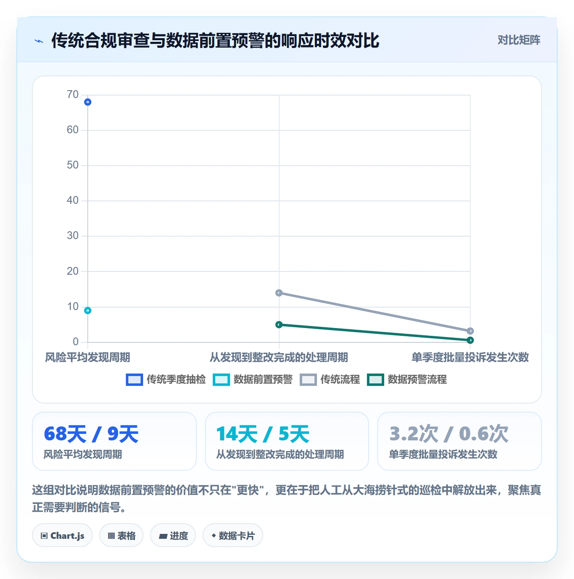The image size is (574, 579).
Task: Toggle the 数据预警流程 legend swatch
Action: coord(376,380)
